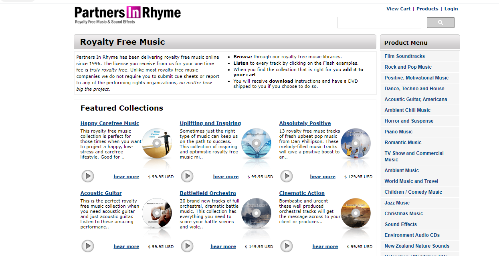Play the Acoustic Guitar preview
499x256 pixels.
[87, 246]
